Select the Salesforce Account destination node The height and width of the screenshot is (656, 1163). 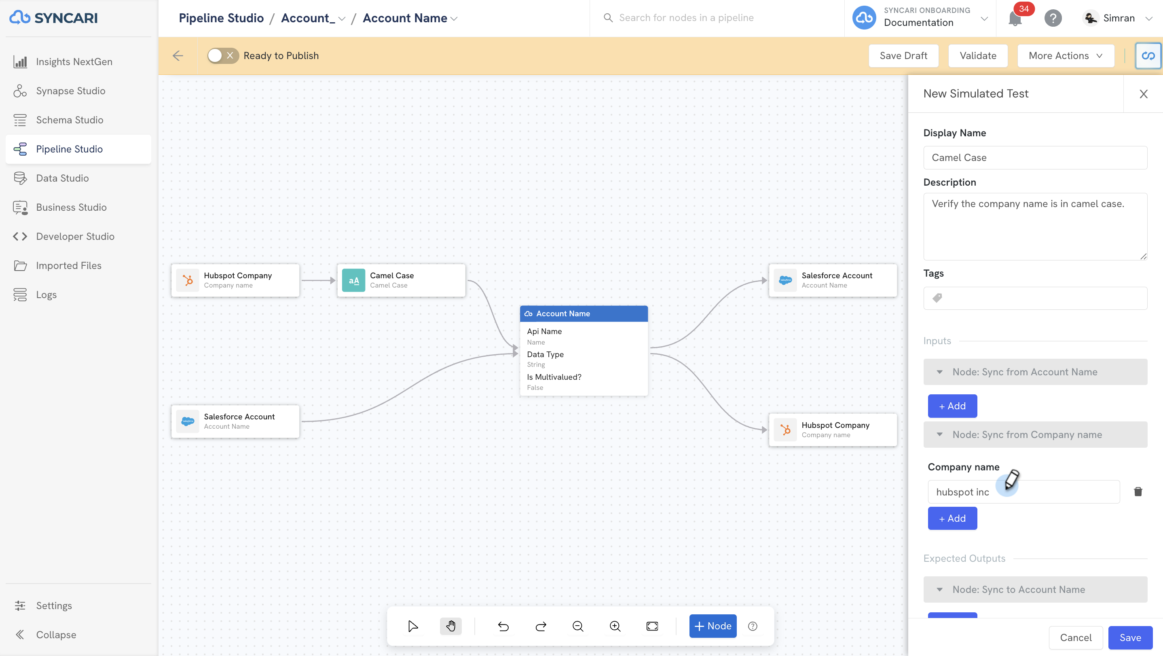[833, 280]
